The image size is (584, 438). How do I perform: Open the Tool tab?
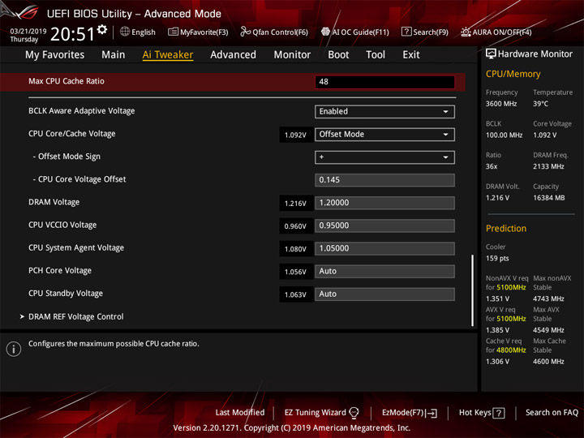tap(376, 55)
